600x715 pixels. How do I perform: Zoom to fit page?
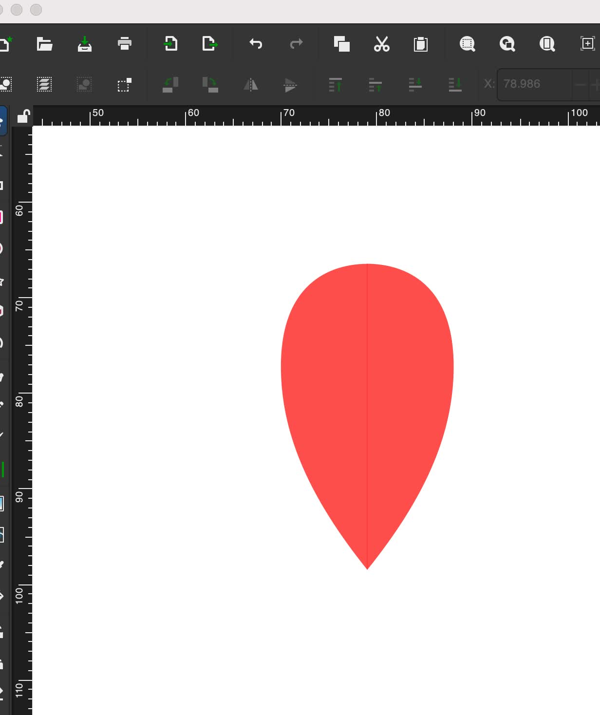click(x=547, y=44)
